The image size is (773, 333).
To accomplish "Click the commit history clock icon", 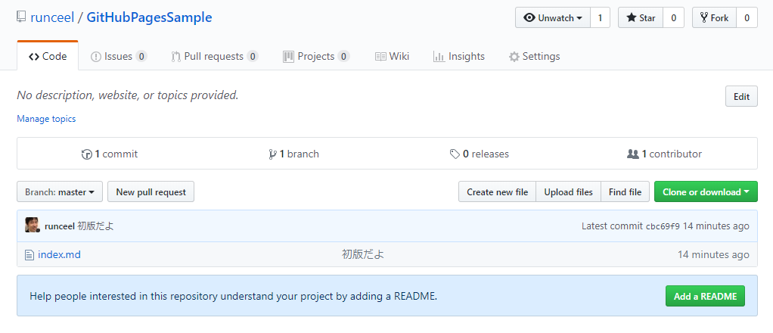I will tap(87, 154).
